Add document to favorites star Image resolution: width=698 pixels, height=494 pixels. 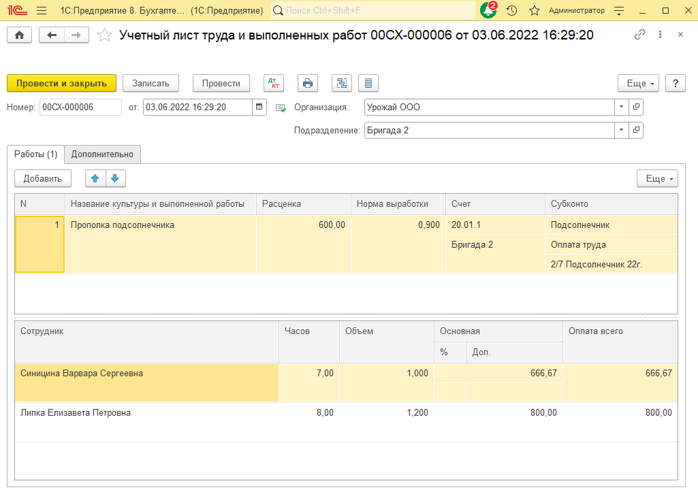[x=104, y=35]
